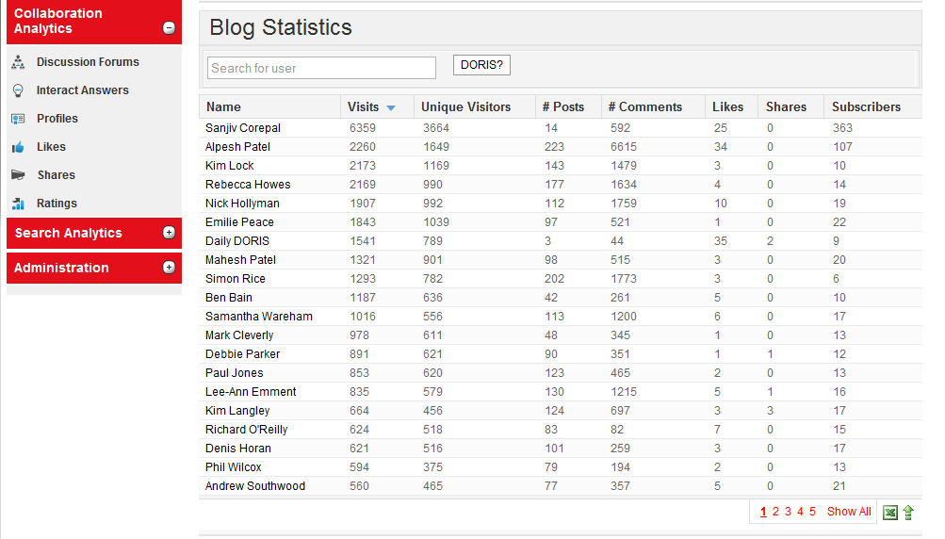Click the Ratings bar chart icon
The image size is (945, 539).
(18, 204)
